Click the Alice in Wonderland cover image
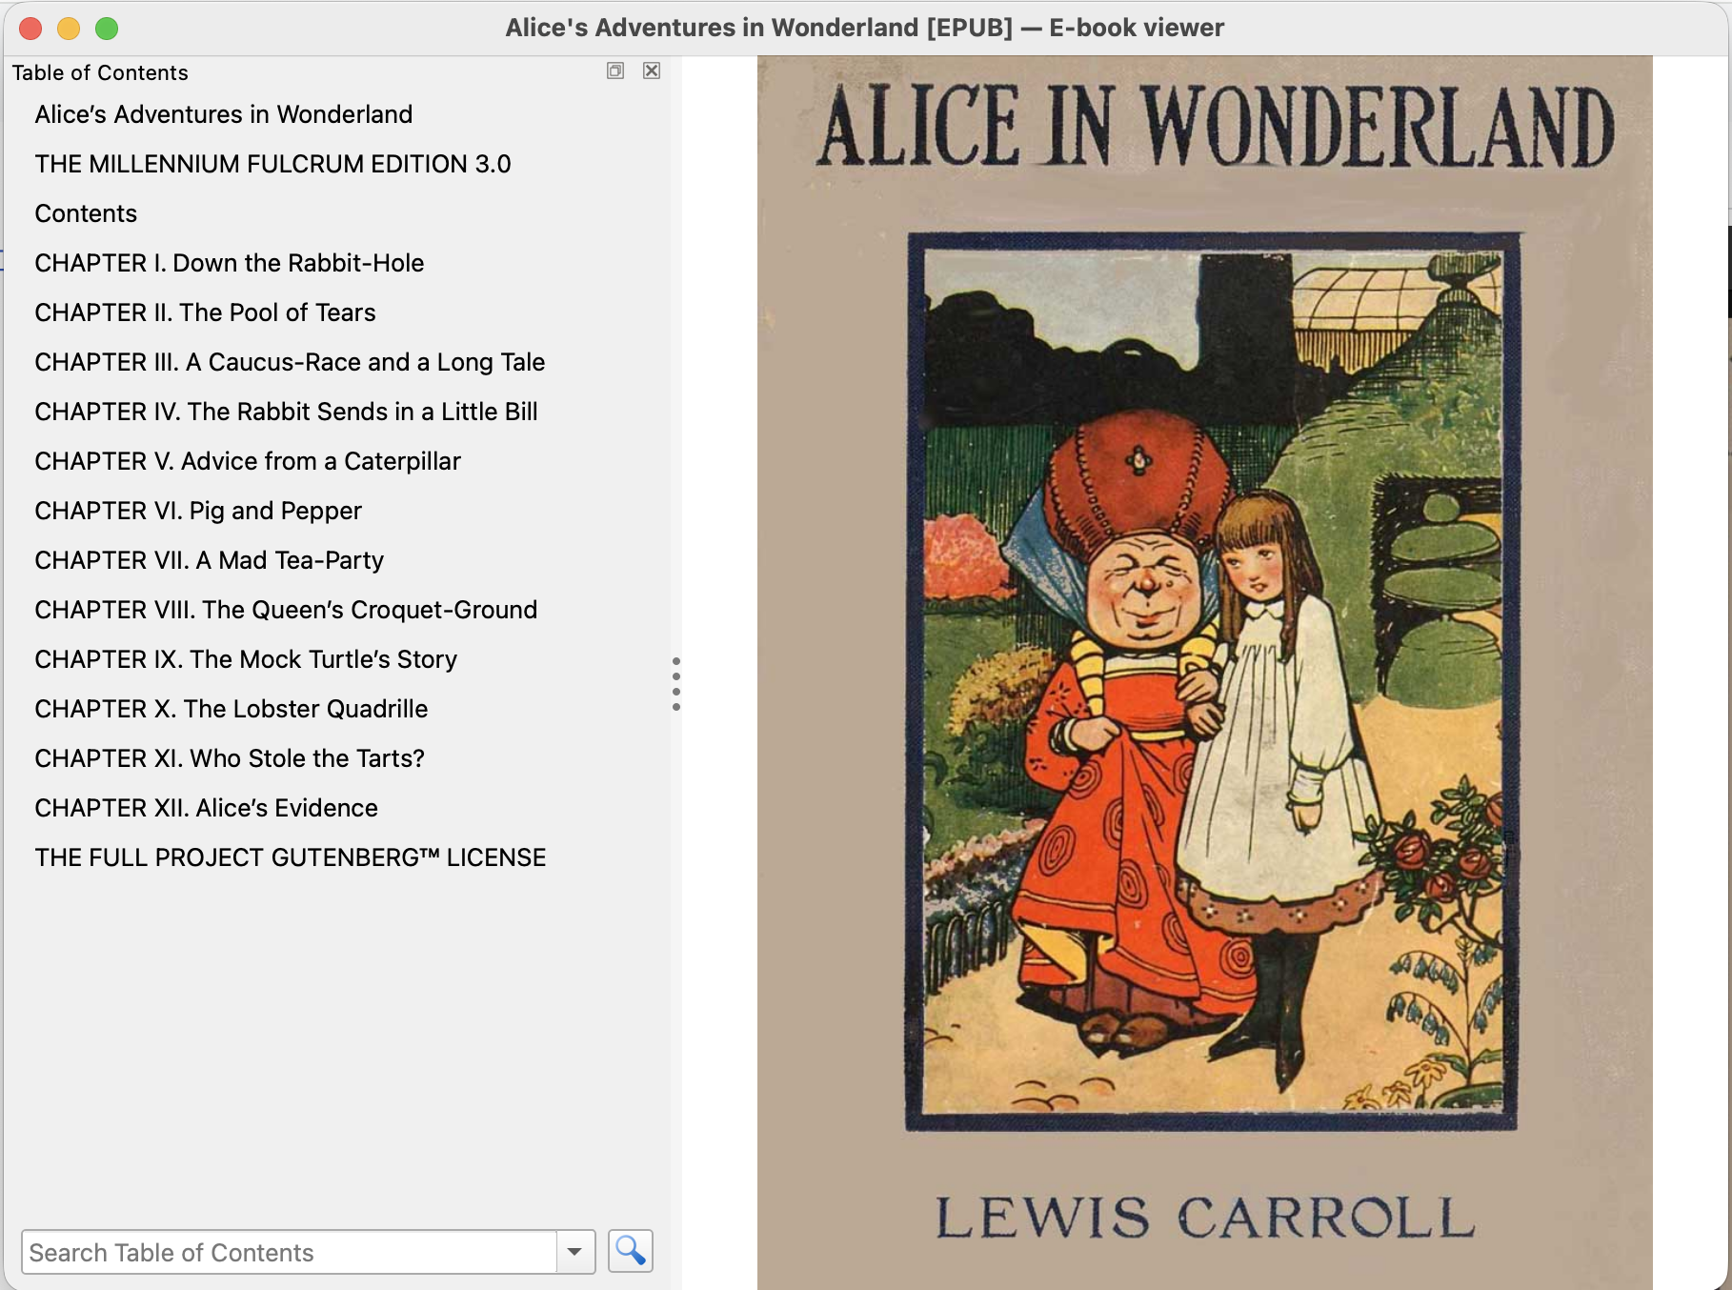Viewport: 1732px width, 1290px height. pyautogui.click(x=1205, y=673)
